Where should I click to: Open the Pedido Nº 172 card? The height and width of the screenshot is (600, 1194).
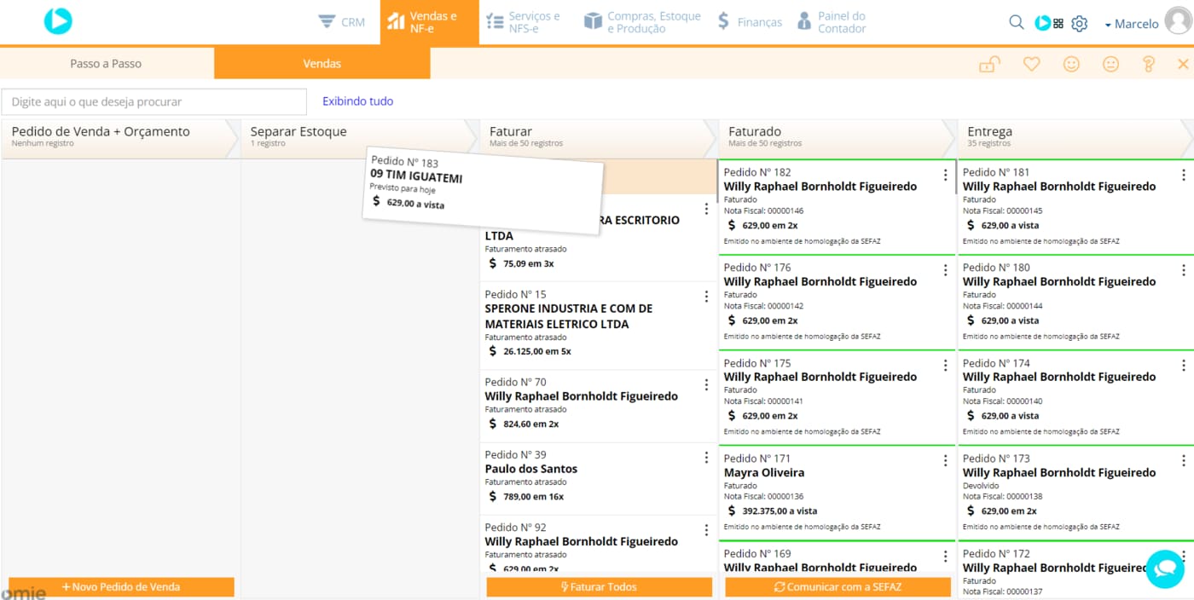[1075, 571]
